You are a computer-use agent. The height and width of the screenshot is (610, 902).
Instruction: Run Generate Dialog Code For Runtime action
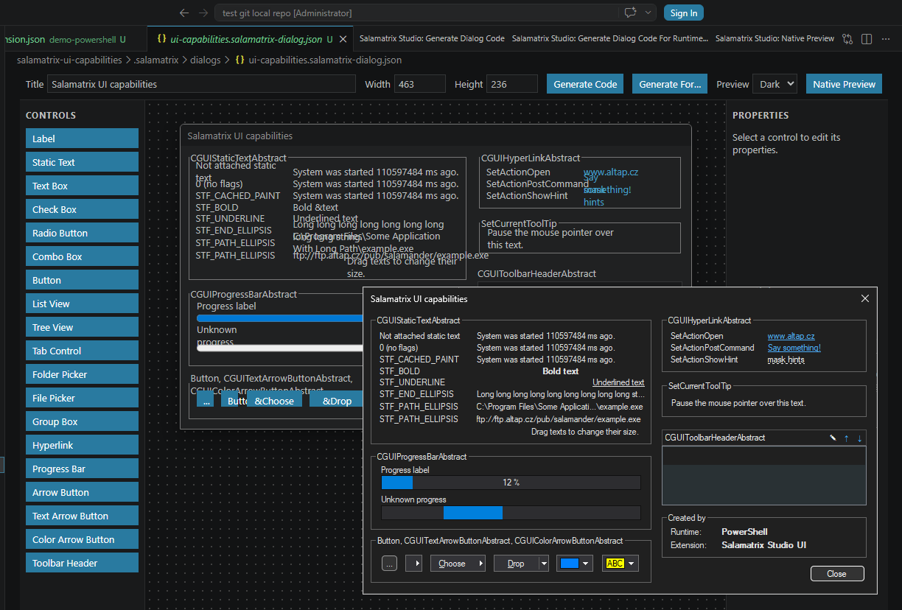coord(610,38)
